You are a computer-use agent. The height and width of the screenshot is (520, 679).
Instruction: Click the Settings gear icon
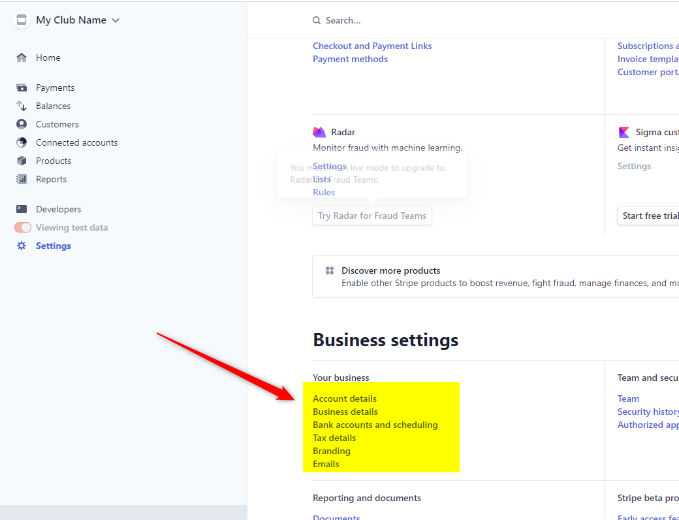[21, 246]
